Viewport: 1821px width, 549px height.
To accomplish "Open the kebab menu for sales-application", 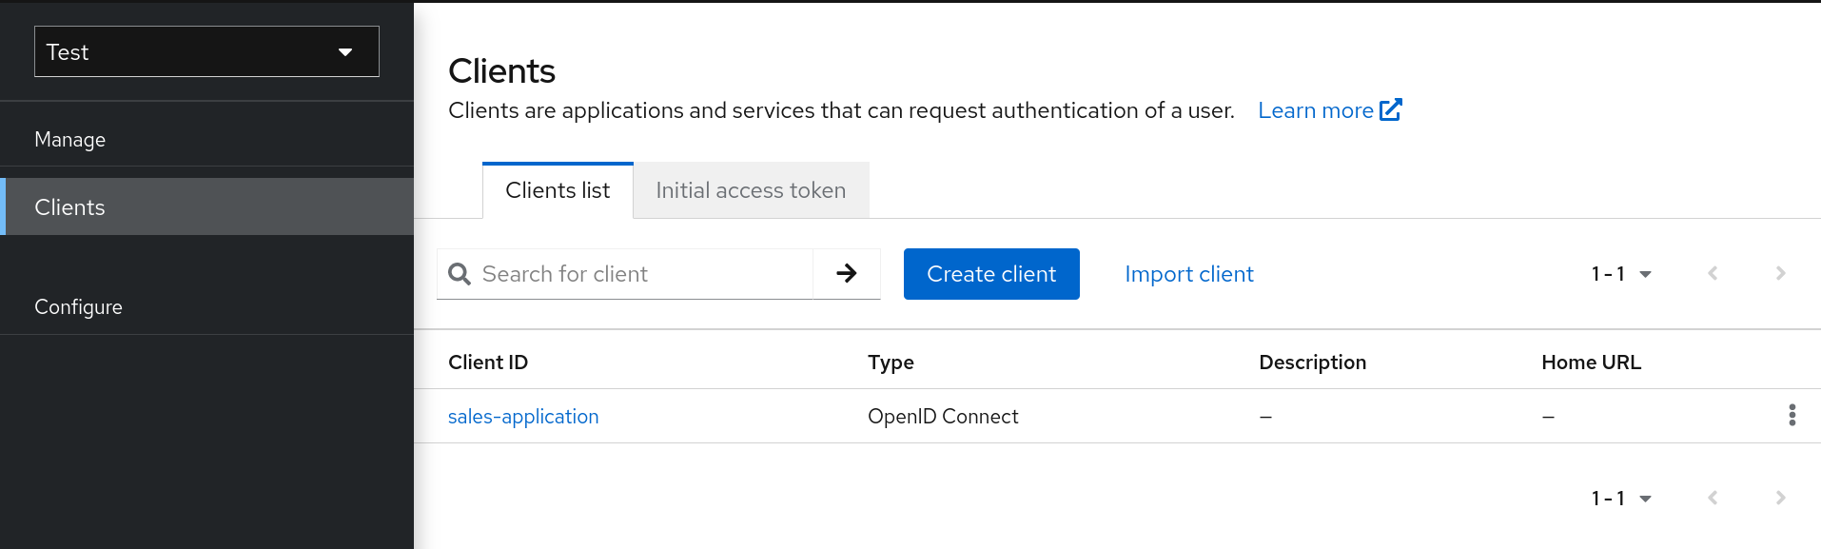I will [x=1792, y=415].
